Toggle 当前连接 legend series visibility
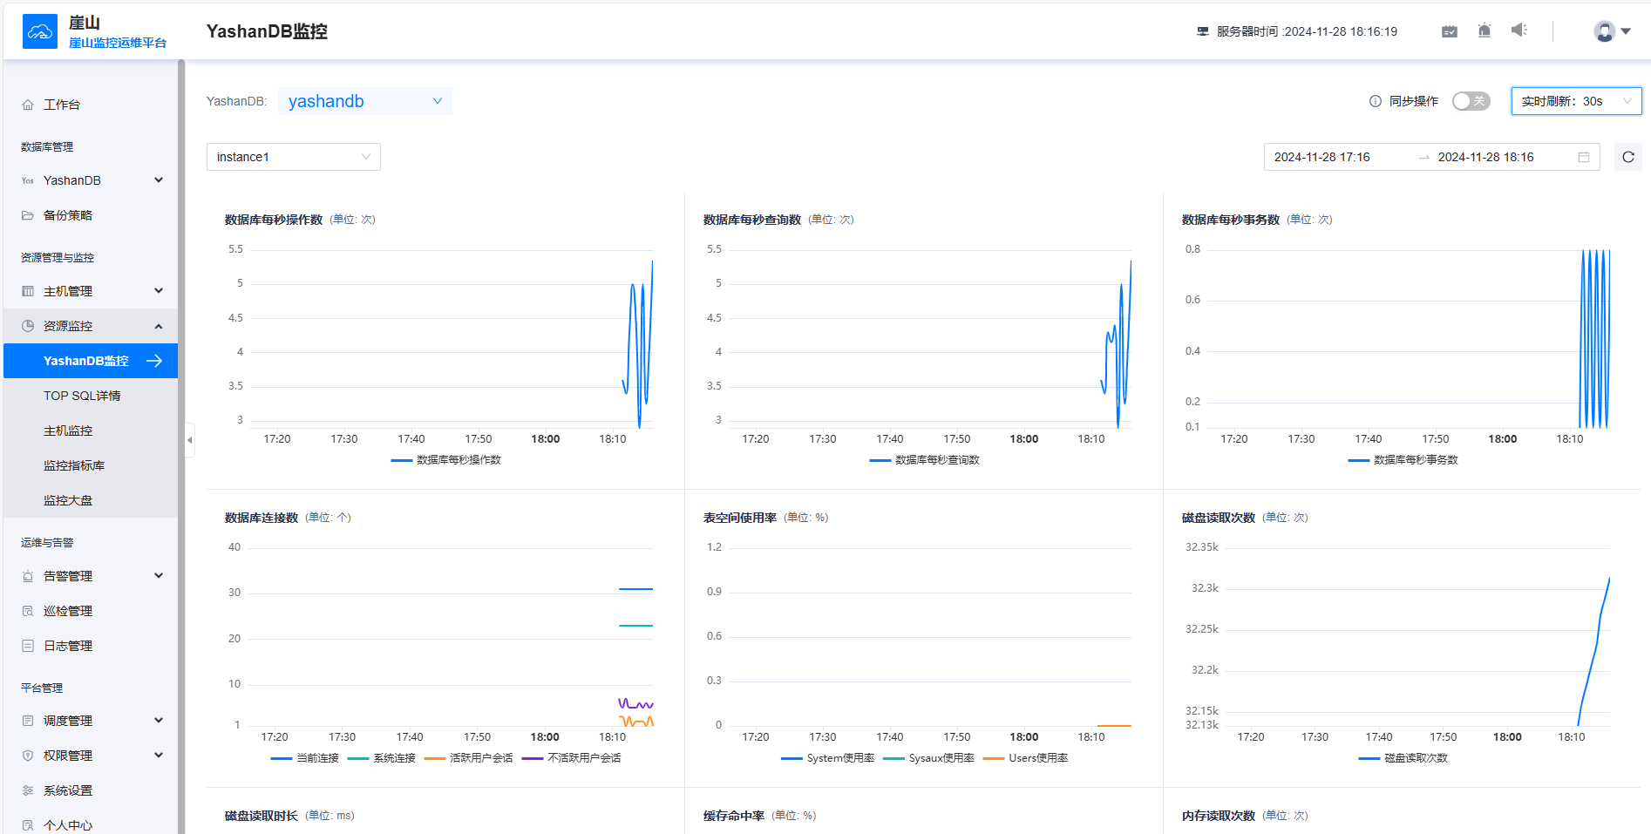The height and width of the screenshot is (834, 1651). coord(304,758)
